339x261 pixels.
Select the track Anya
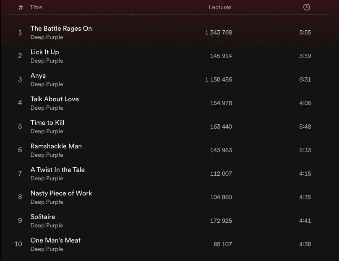38,76
